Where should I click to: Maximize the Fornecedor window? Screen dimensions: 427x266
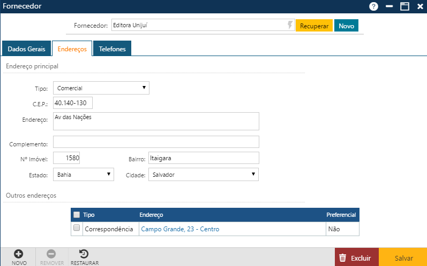(x=404, y=6)
